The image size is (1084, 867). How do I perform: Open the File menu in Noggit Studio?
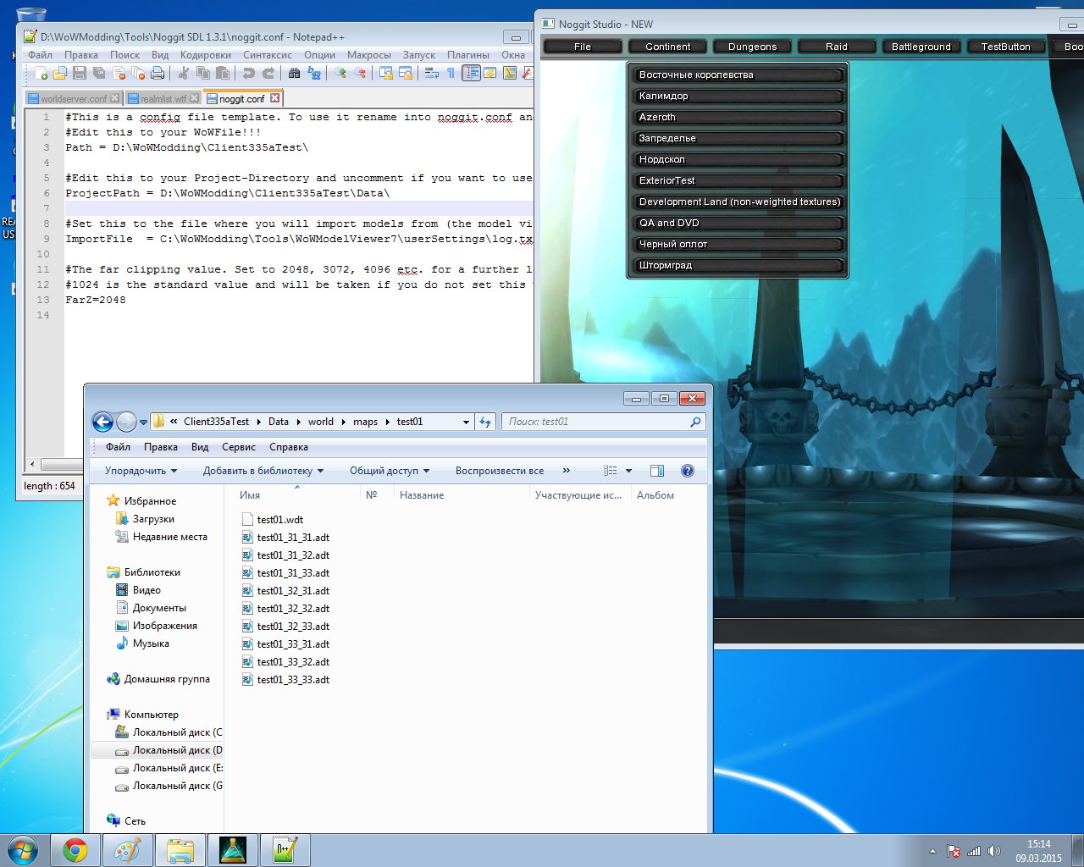pos(583,47)
